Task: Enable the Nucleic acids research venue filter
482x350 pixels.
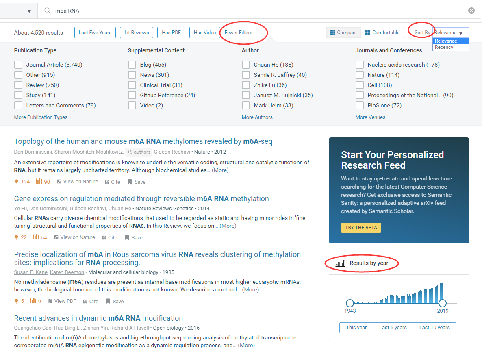Action: (360, 65)
